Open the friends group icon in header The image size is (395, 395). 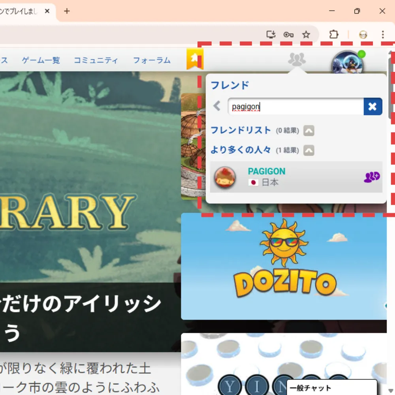tap(297, 59)
